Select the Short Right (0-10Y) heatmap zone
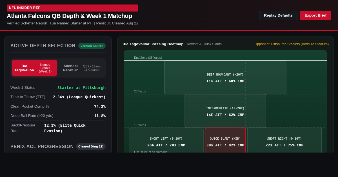The height and width of the screenshot is (177, 338). click(284, 140)
